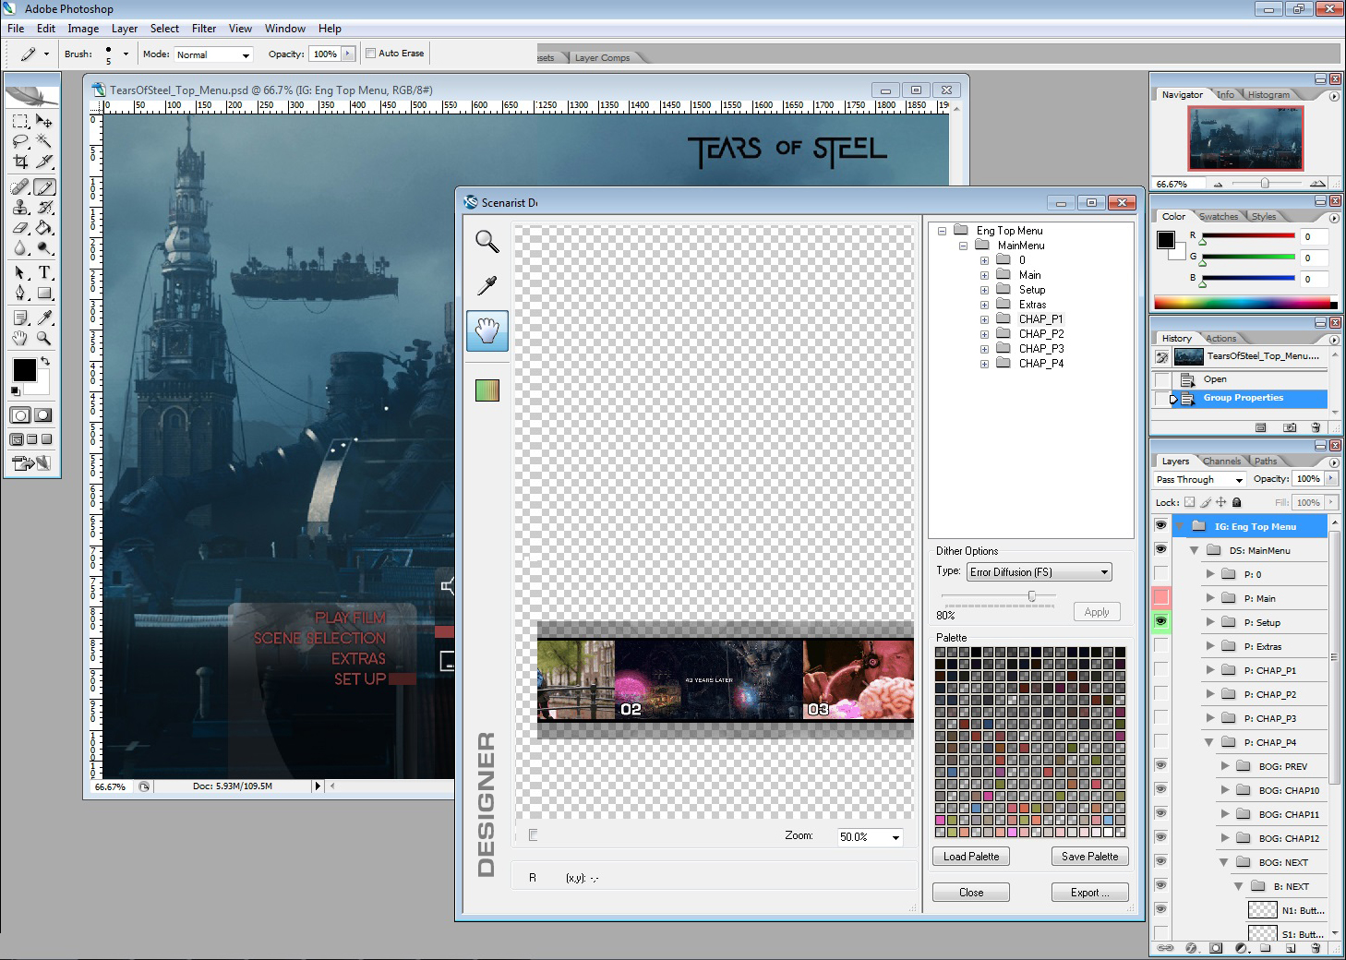Select the Crop tool in Photoshop toolbox
This screenshot has width=1346, height=960.
[20, 162]
